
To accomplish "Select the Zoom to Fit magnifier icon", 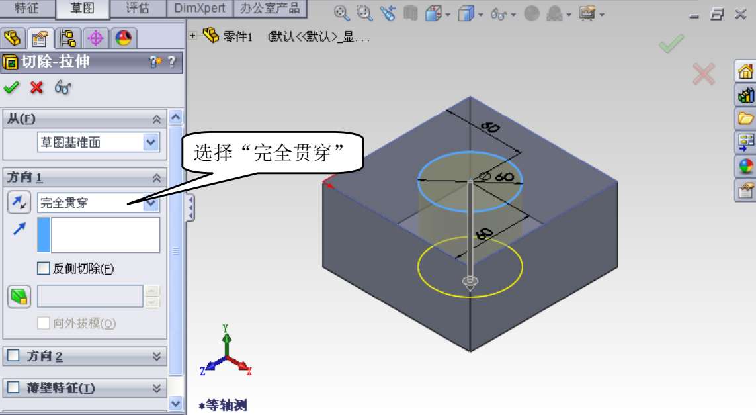I will pyautogui.click(x=341, y=13).
